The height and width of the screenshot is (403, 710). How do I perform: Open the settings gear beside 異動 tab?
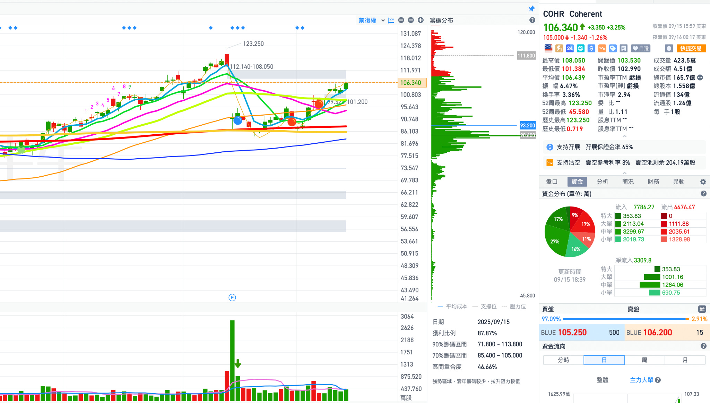tap(703, 182)
